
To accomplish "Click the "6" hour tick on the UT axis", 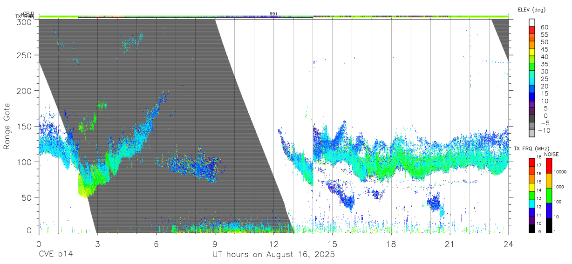I will click(x=156, y=244).
